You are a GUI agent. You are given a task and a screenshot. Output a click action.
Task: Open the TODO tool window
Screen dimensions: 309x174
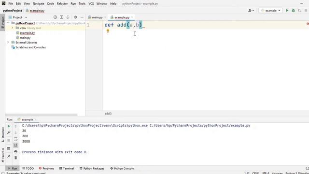(28, 169)
